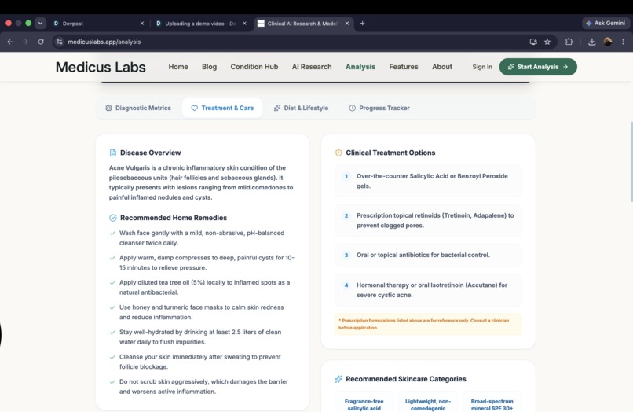The image size is (633, 412).
Task: Bookmark this page with the star icon
Action: (547, 42)
